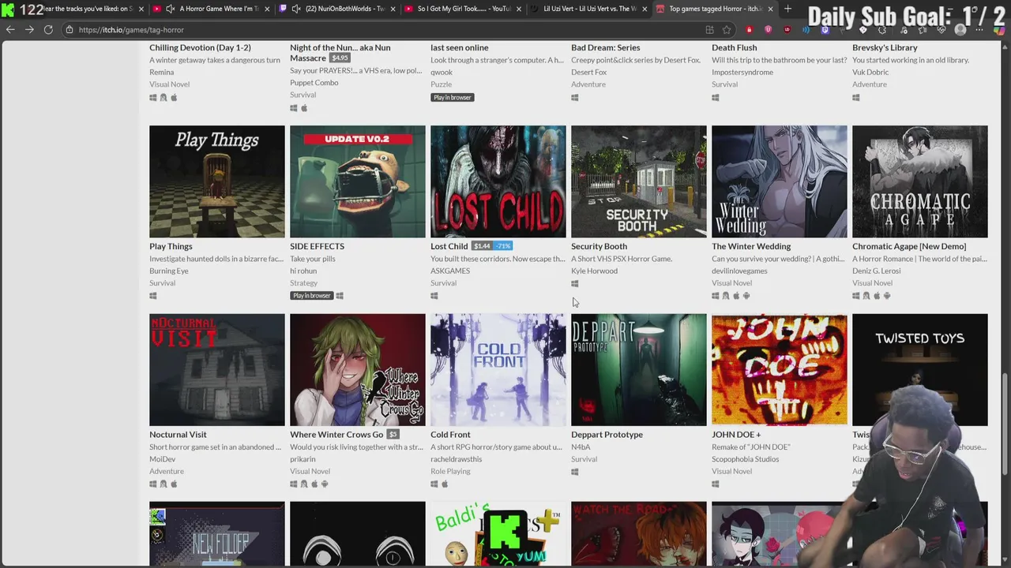Screen dimensions: 1011x568
Task: Open the Copilot icon in toolbar
Action: (x=998, y=30)
